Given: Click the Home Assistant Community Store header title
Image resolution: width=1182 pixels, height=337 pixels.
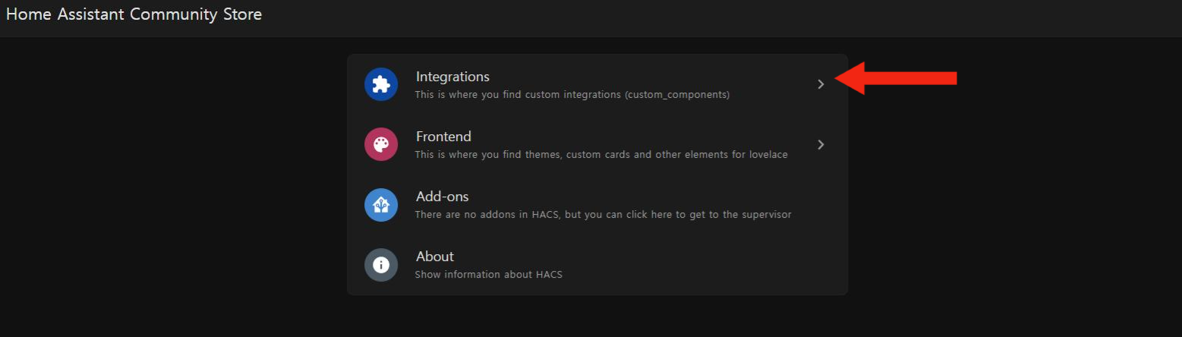Looking at the screenshot, I should (134, 14).
